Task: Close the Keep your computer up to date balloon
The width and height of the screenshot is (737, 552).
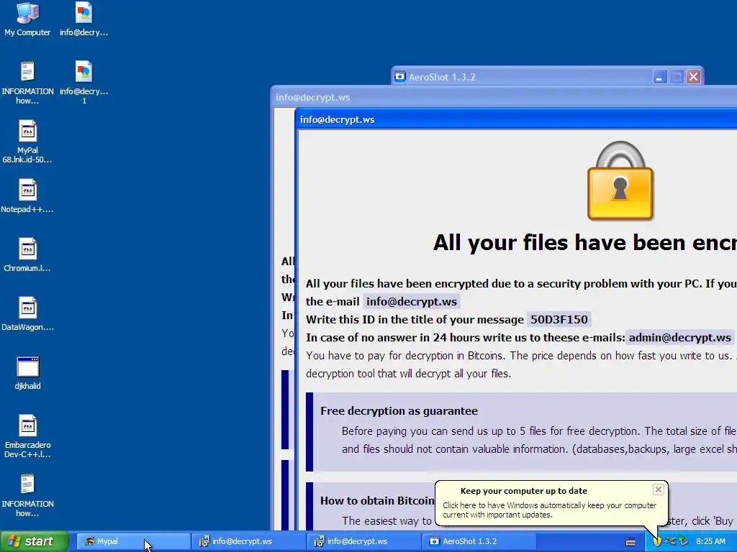Action: pyautogui.click(x=658, y=489)
